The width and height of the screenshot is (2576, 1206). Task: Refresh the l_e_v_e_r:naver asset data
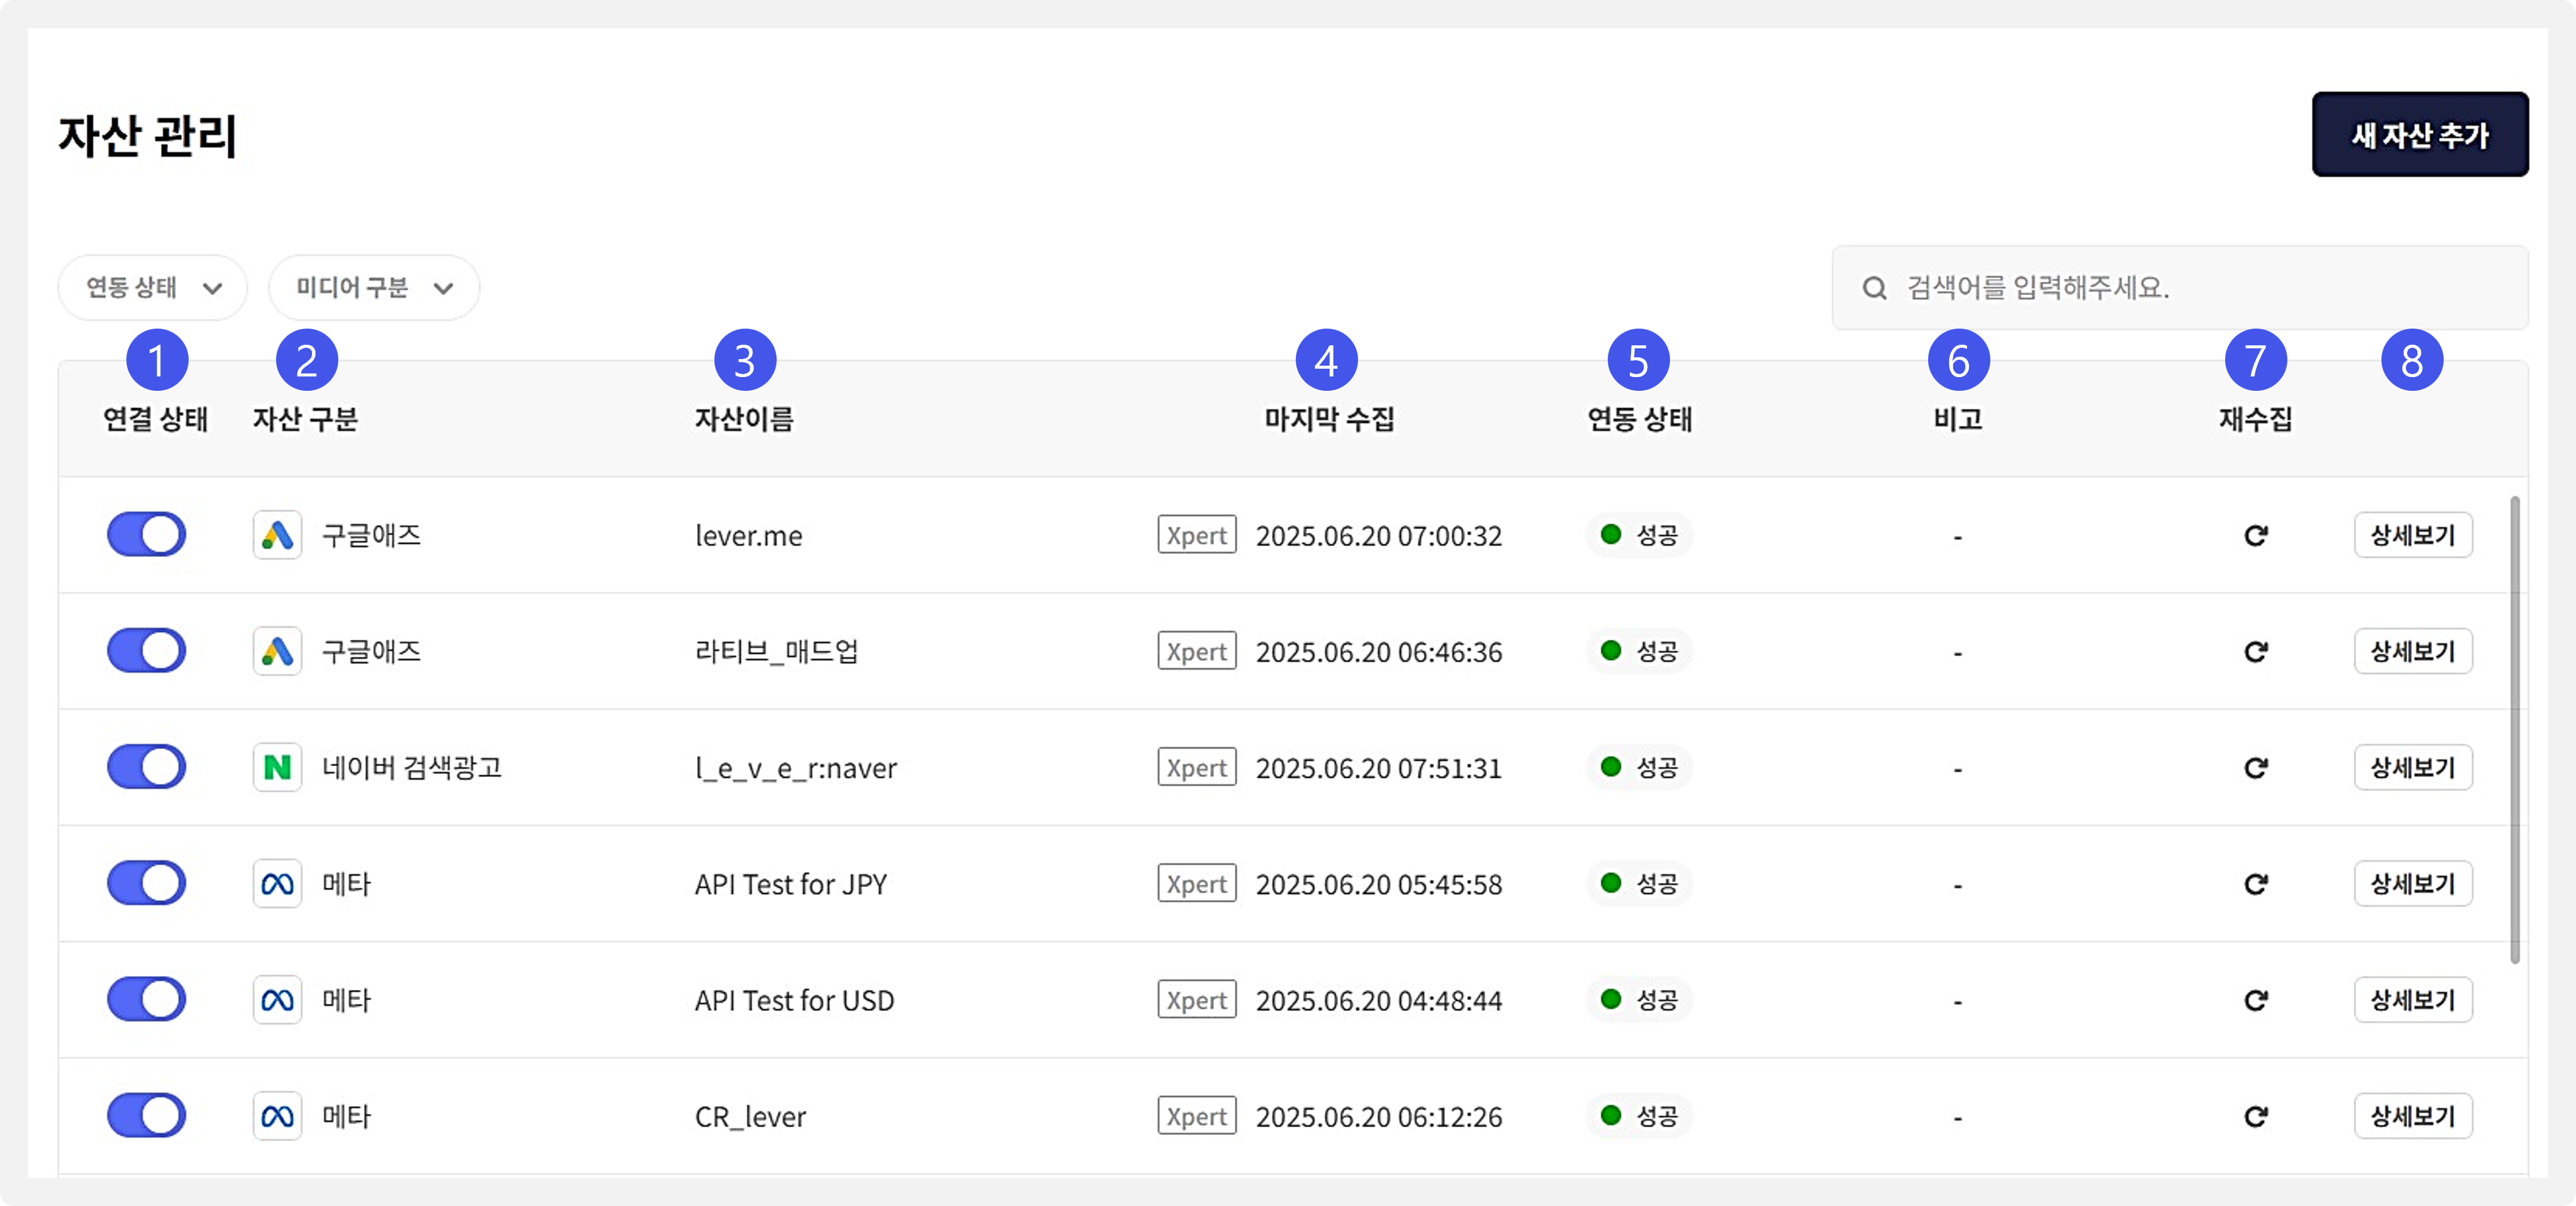click(x=2255, y=767)
